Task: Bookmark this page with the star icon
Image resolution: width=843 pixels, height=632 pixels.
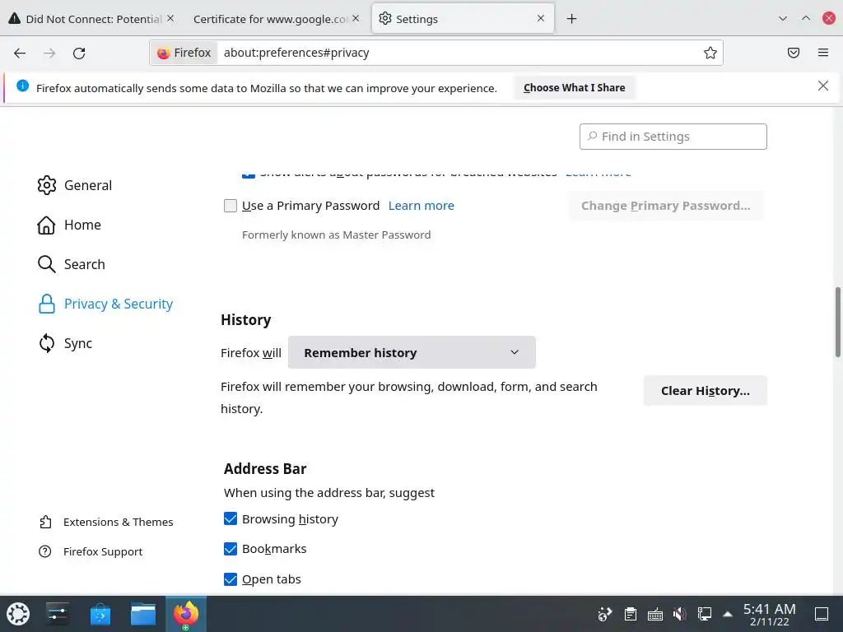Action: [710, 53]
